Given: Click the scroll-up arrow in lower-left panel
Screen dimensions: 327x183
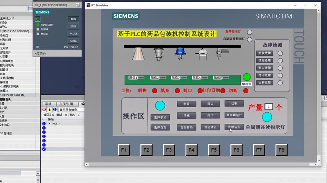Looking at the screenshot, I should click(38, 173).
